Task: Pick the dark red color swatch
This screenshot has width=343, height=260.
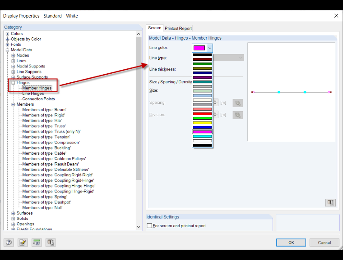Action: pos(202,59)
